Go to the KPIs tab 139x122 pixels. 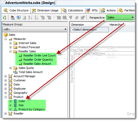[92, 10]
